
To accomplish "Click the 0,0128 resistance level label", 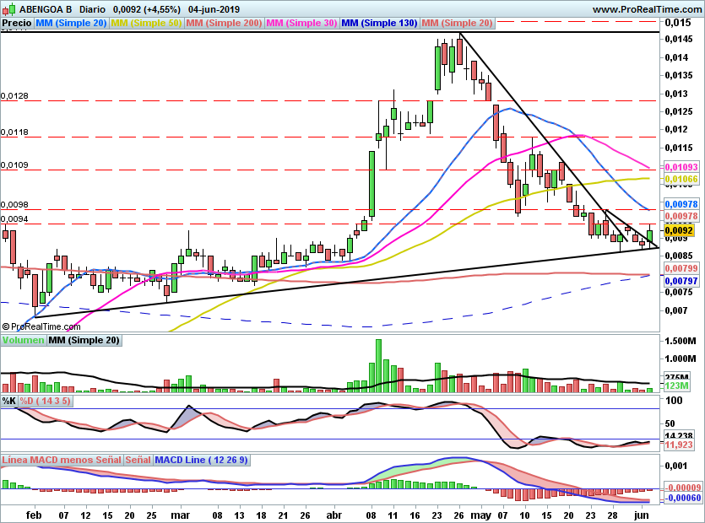I will point(14,95).
